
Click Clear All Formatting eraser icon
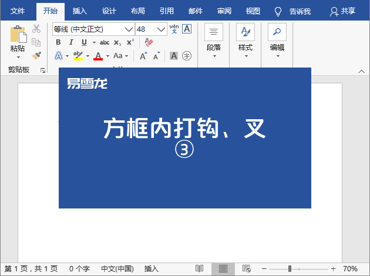click(149, 42)
